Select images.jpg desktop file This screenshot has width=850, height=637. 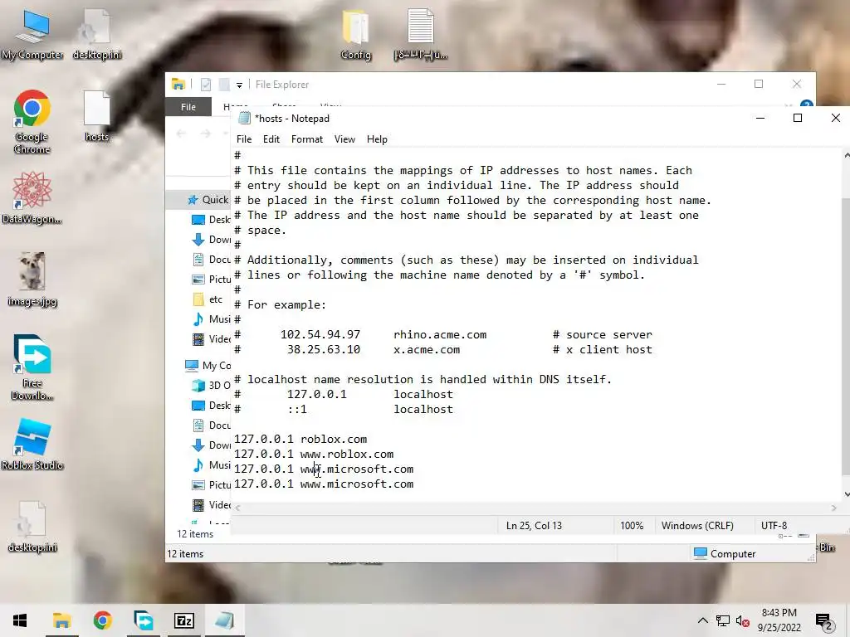tap(32, 280)
